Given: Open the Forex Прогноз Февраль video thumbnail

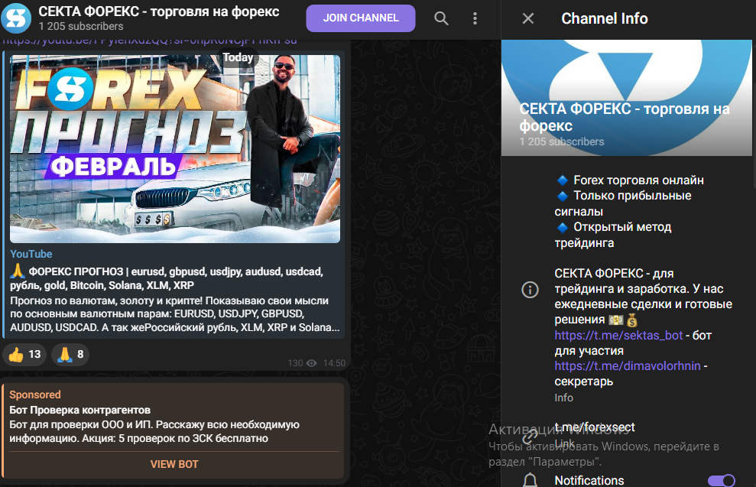Looking at the screenshot, I should [175, 148].
